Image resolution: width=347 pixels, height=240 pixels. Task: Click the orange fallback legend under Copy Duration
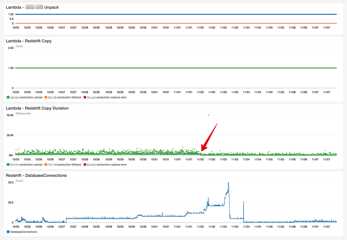coord(45,165)
